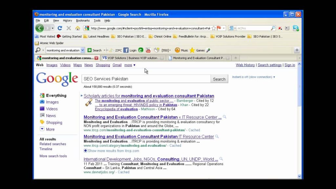Open the File menu
The image size is (336, 189).
point(38,21)
